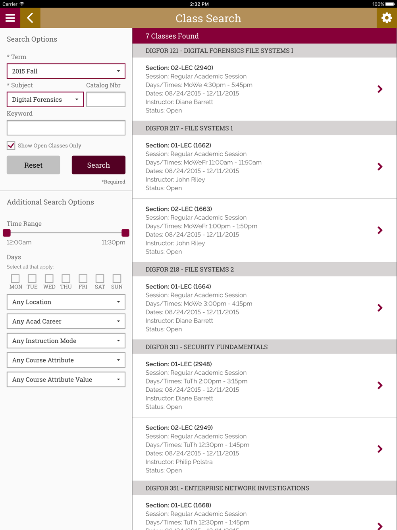Open the hamburger menu

tap(10, 18)
